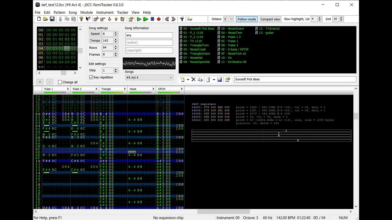
Task: Click the plus button below the frame editor
Action: 40,82
